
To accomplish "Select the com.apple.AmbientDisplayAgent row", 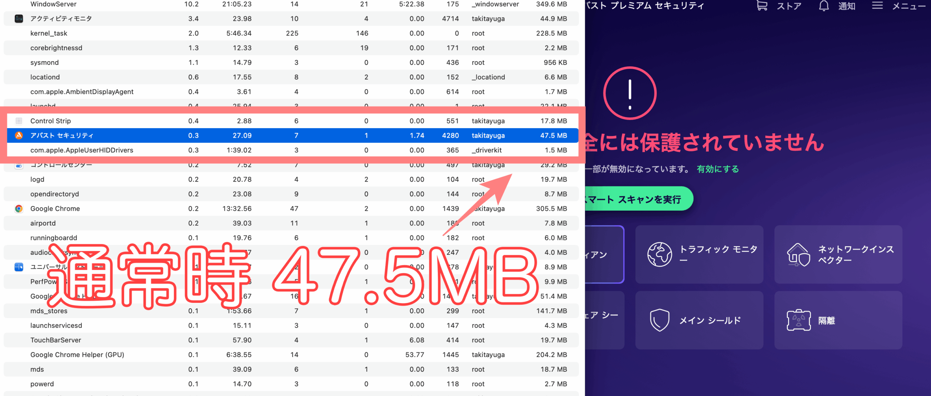I will pos(291,92).
